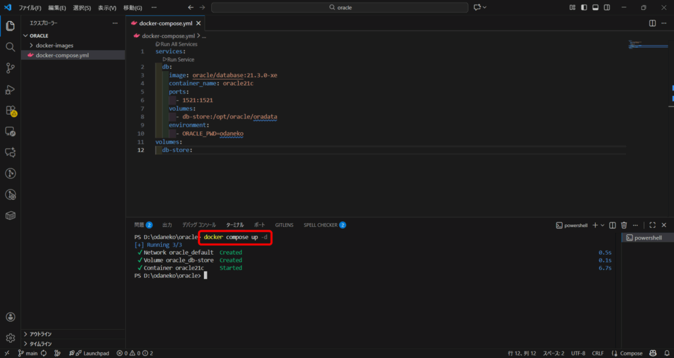The width and height of the screenshot is (674, 358).
Task: Split the terminal pane
Action: tap(613, 225)
